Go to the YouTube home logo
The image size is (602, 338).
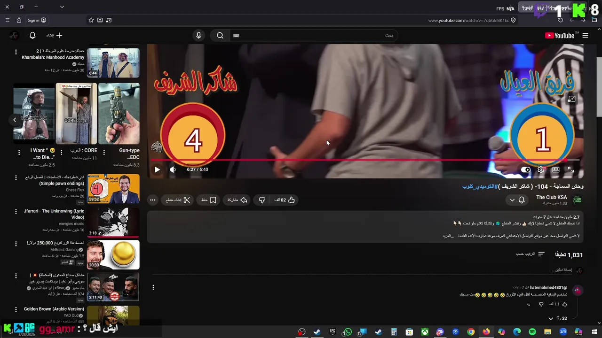tap(559, 36)
